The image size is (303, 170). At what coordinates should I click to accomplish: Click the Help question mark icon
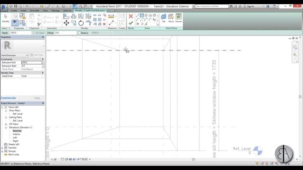click(x=274, y=6)
